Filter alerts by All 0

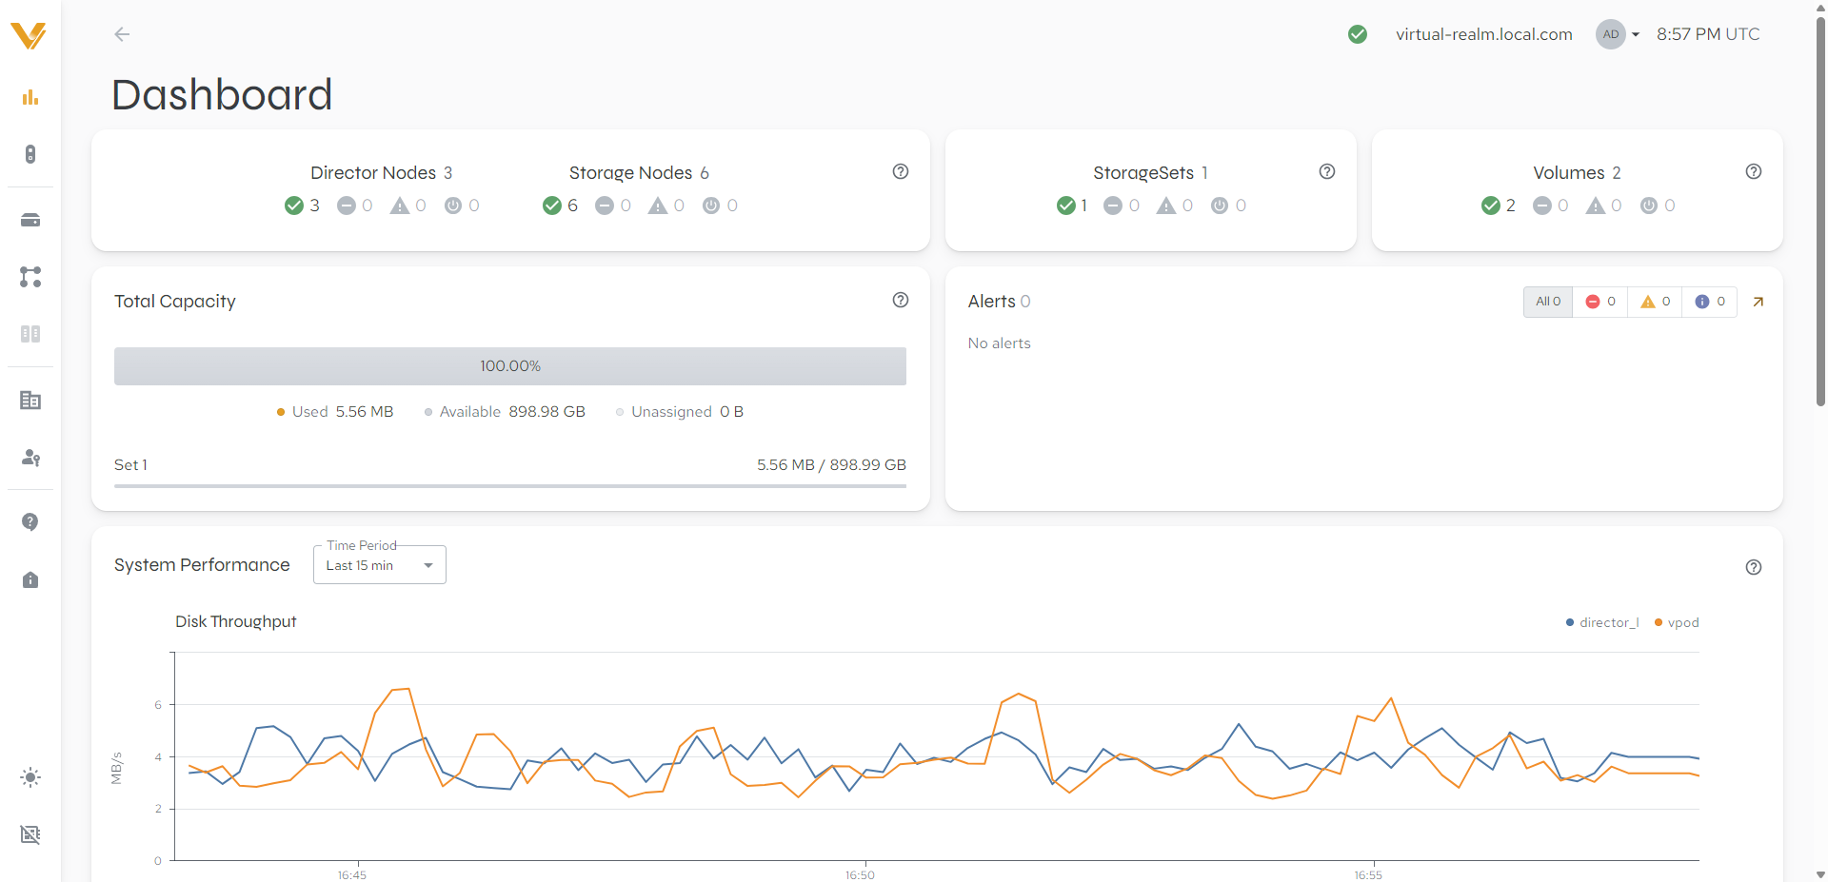tap(1548, 302)
